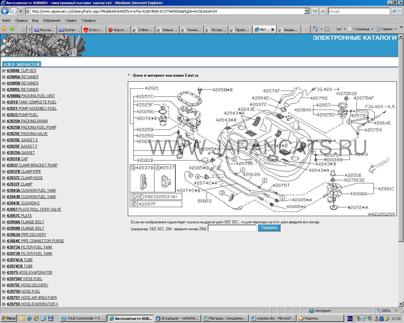Click the Home page icon

click(x=315, y=29)
